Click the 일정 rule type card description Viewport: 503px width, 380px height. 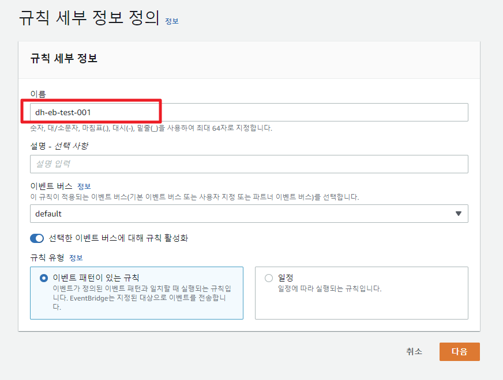(x=329, y=288)
